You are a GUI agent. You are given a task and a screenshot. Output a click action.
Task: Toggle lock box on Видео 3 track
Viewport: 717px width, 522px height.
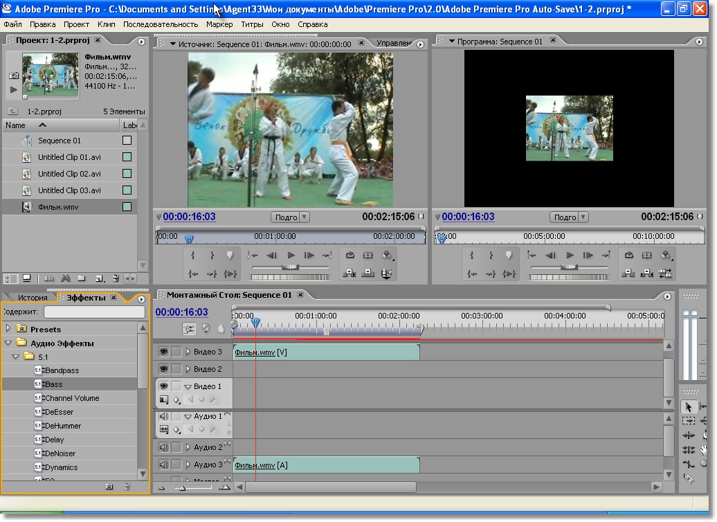[x=176, y=352]
